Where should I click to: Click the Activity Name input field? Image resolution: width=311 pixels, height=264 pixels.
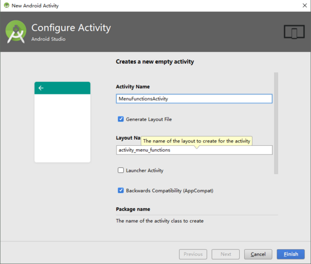pyautogui.click(x=194, y=98)
